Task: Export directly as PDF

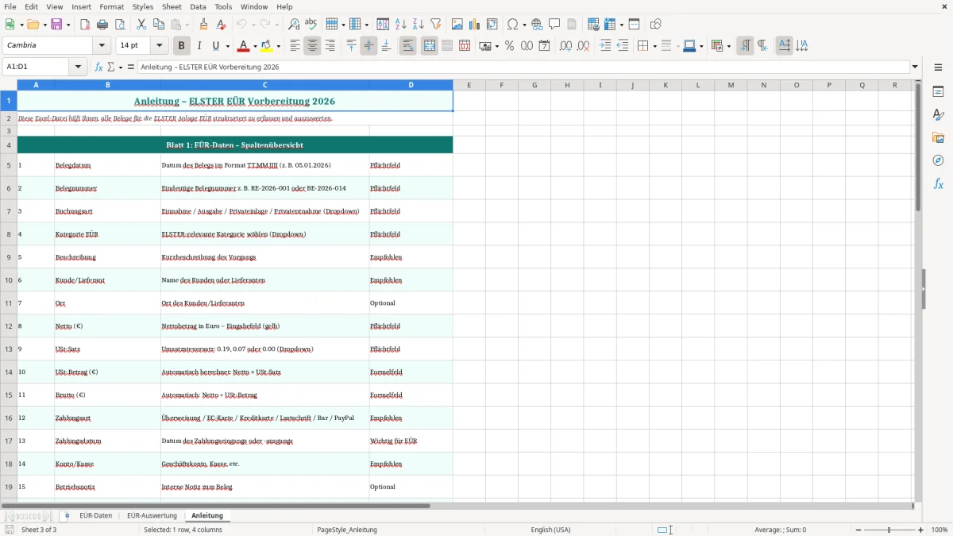Action: (85, 25)
